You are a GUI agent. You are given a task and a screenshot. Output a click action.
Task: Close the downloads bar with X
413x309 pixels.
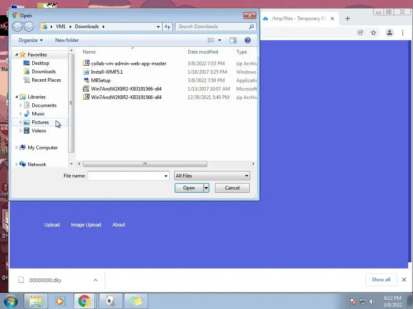click(404, 280)
